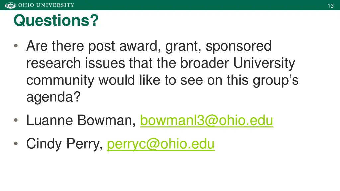This screenshot has height=191, width=340.
Task: Open the perryc@ohio.edu email link
Action: pyautogui.click(x=161, y=144)
